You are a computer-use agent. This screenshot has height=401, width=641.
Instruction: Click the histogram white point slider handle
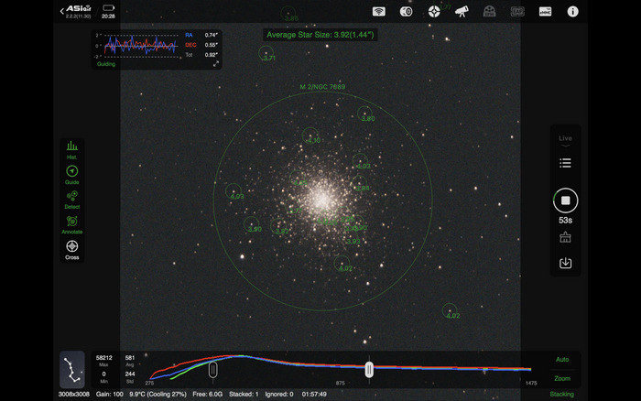pos(369,369)
